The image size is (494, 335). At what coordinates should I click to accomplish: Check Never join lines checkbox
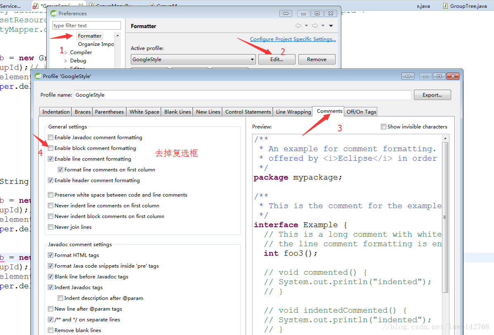(x=50, y=227)
